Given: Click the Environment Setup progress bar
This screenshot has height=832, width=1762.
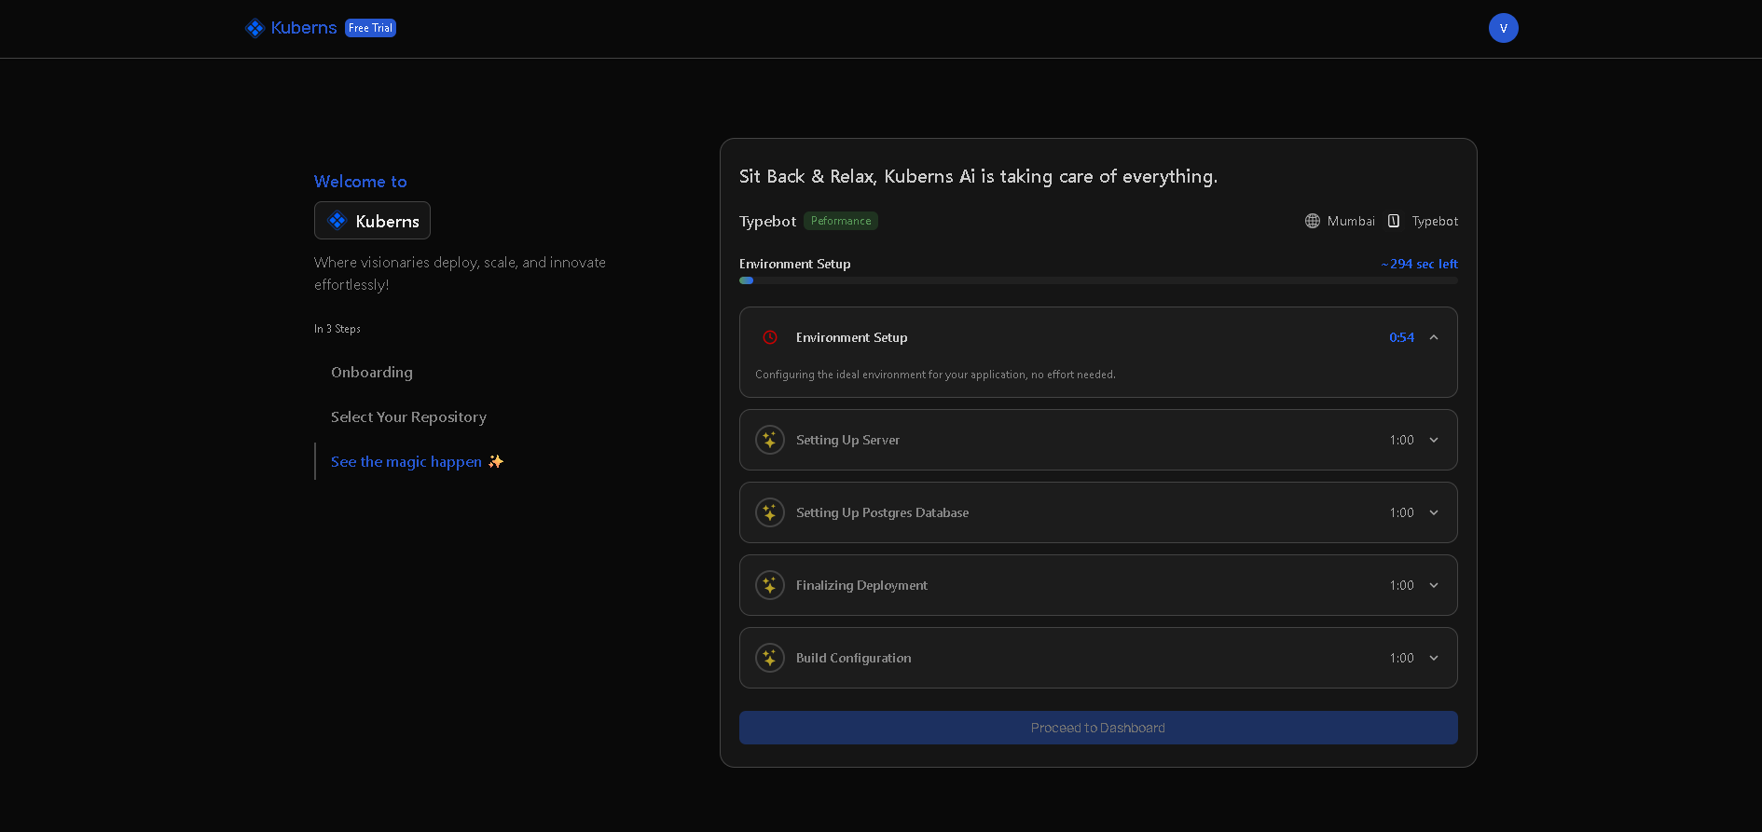Looking at the screenshot, I should (x=1097, y=280).
